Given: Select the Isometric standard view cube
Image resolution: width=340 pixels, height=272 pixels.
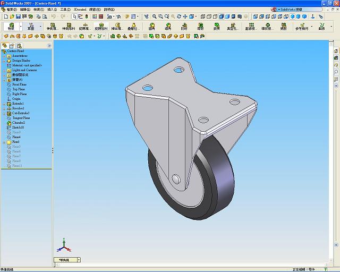Looking at the screenshot, I should tap(292, 16).
